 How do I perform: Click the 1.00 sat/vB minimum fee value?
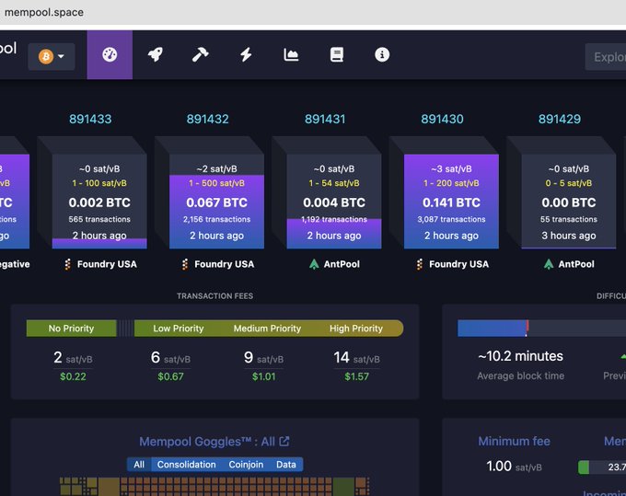click(x=515, y=466)
